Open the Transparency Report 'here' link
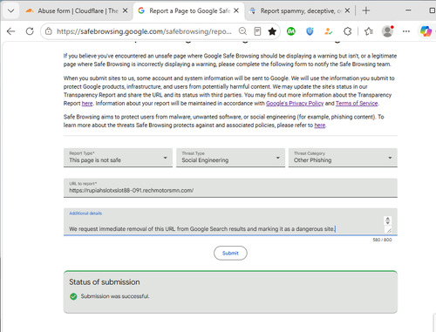436x332 pixels. (x=87, y=104)
